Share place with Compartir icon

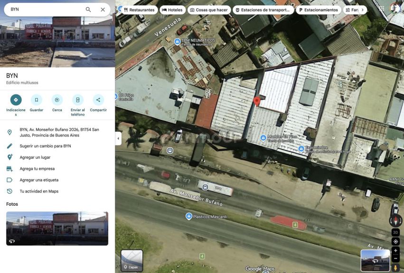[x=98, y=100]
